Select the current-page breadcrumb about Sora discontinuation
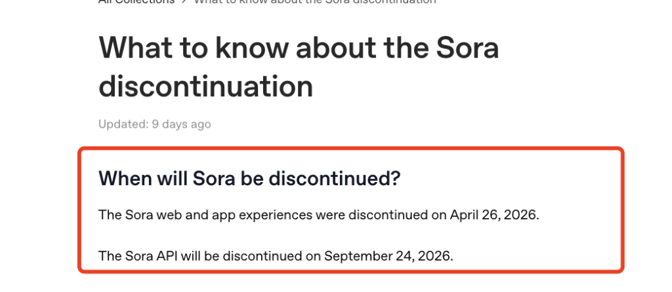The image size is (672, 292). (x=315, y=2)
